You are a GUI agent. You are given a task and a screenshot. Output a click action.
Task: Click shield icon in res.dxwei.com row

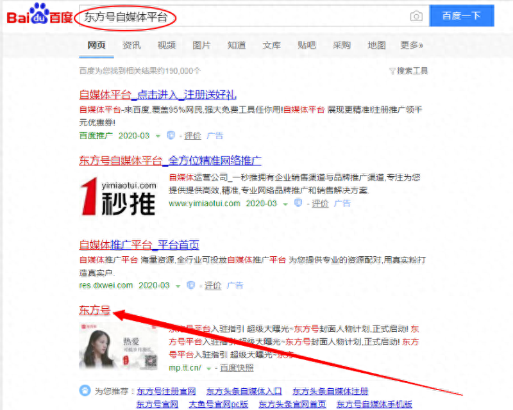(x=190, y=285)
